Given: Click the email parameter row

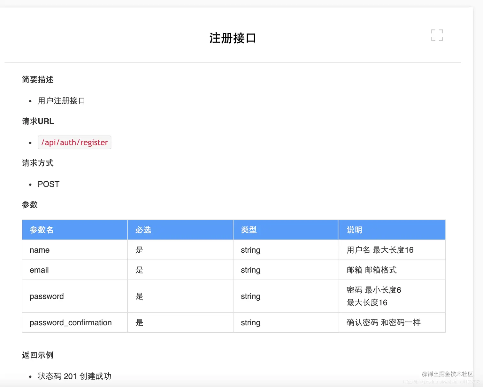Looking at the screenshot, I should (x=39, y=270).
